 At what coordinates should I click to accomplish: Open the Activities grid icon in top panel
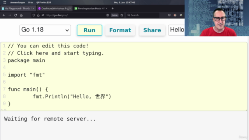click(5, 2)
